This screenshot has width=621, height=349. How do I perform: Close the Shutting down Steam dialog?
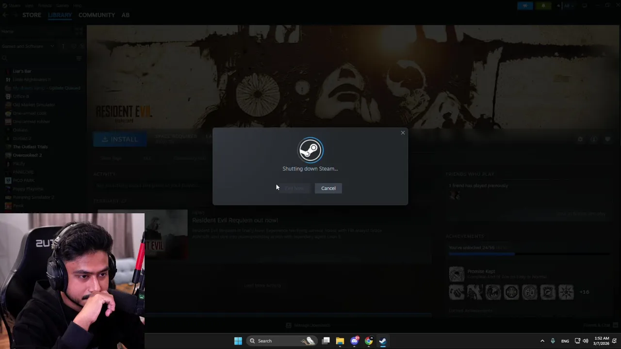(403, 133)
